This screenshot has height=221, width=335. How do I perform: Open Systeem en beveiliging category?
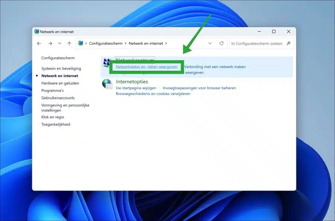61,68
